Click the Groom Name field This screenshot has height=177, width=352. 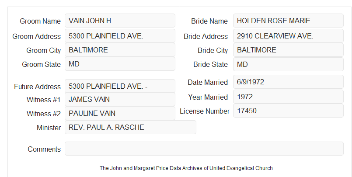tap(120, 21)
